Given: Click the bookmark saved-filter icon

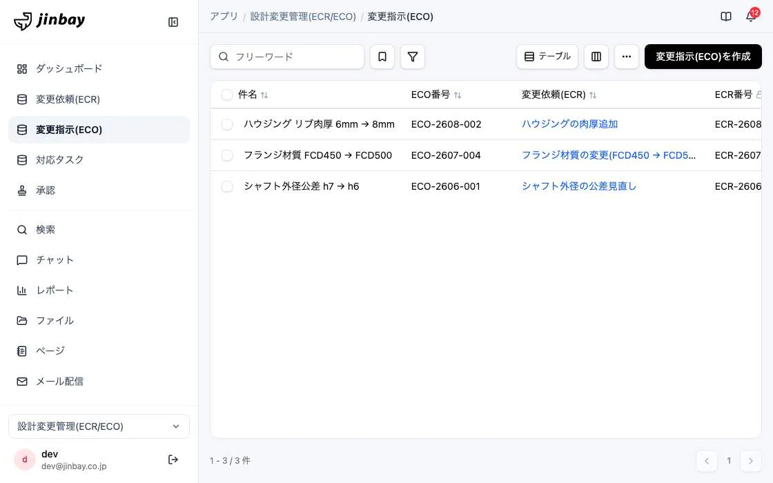Looking at the screenshot, I should [382, 57].
